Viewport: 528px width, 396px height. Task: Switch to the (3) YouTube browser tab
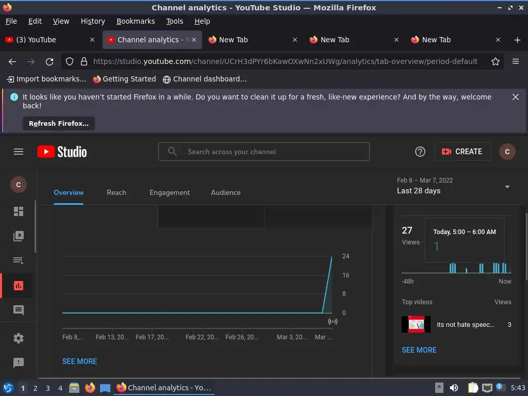[x=50, y=40]
